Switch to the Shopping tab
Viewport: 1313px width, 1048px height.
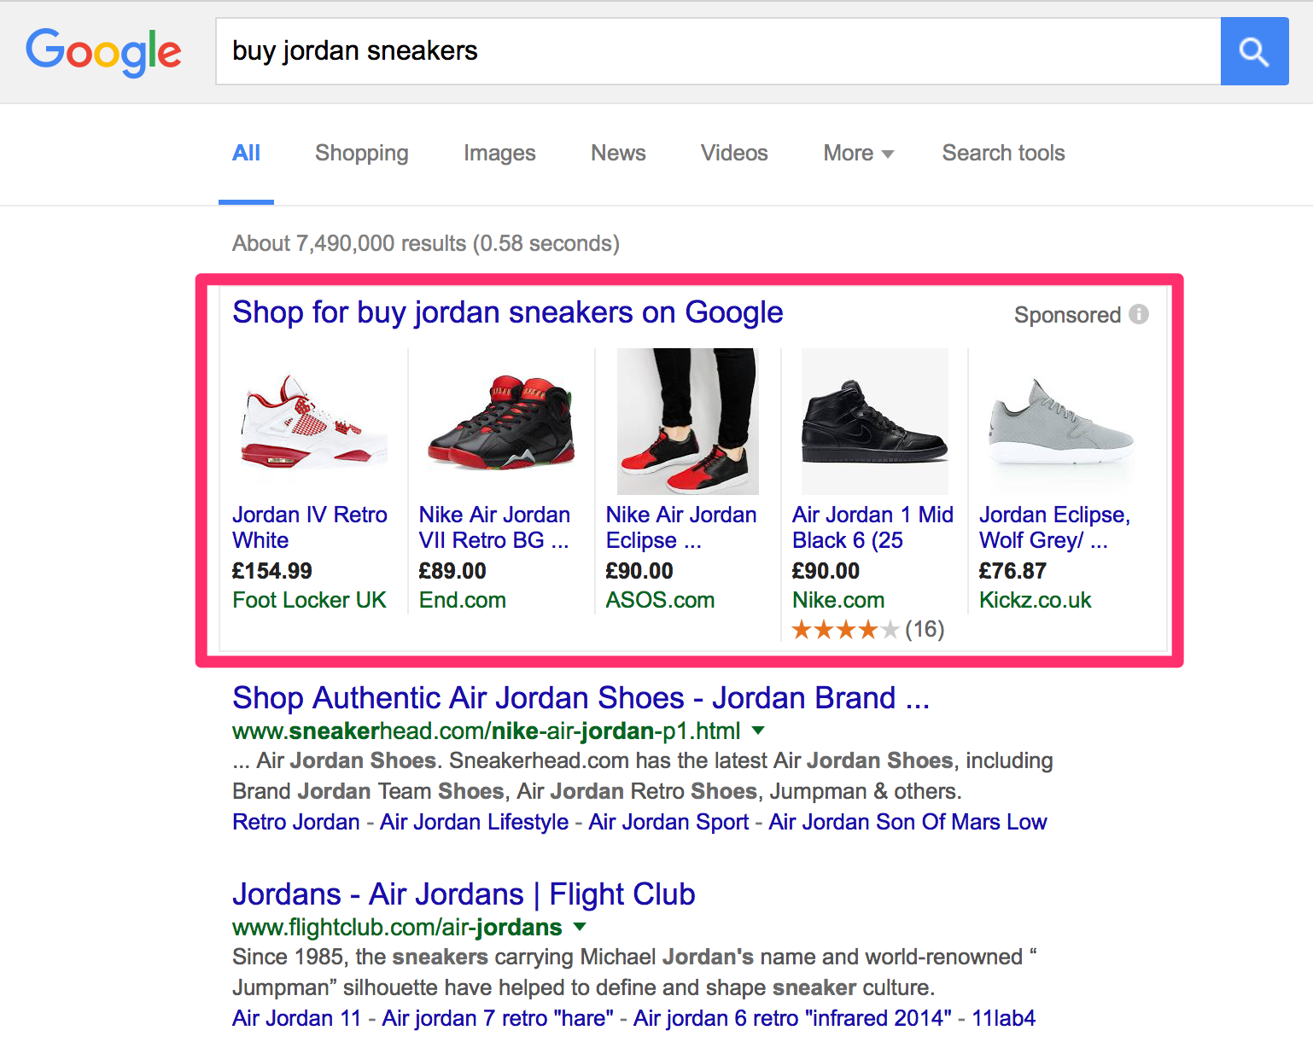point(362,154)
